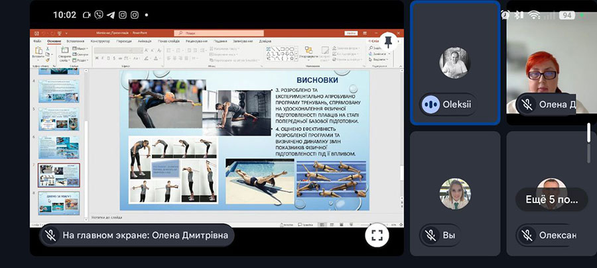Select the Oleksii participant tile
Image resolution: width=597 pixels, height=268 pixels.
click(x=455, y=63)
